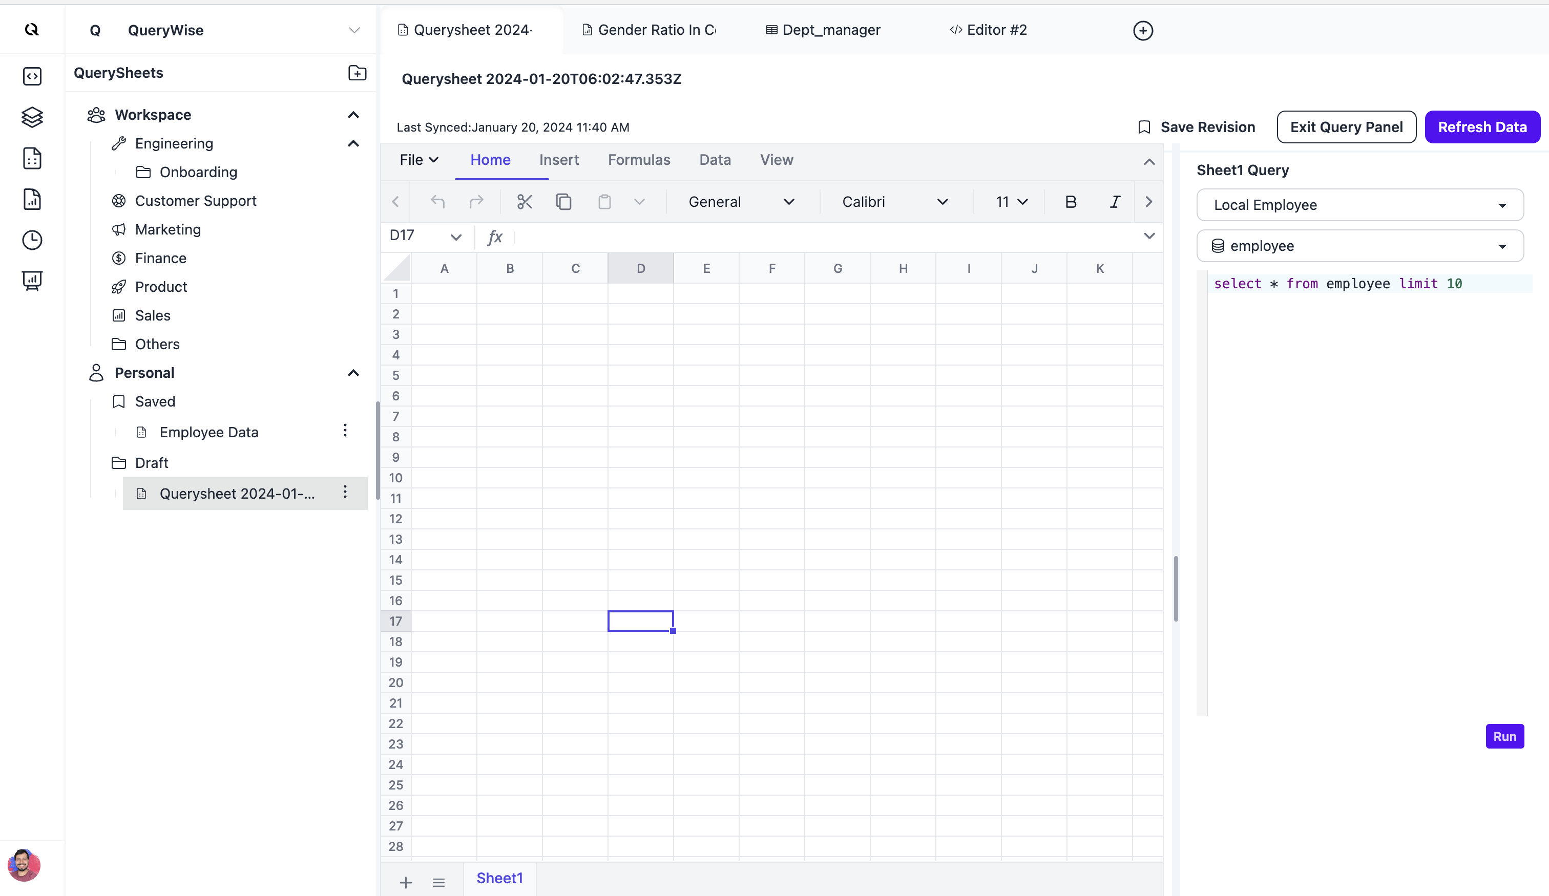
Task: Click the Refresh Data button
Action: pyautogui.click(x=1482, y=126)
